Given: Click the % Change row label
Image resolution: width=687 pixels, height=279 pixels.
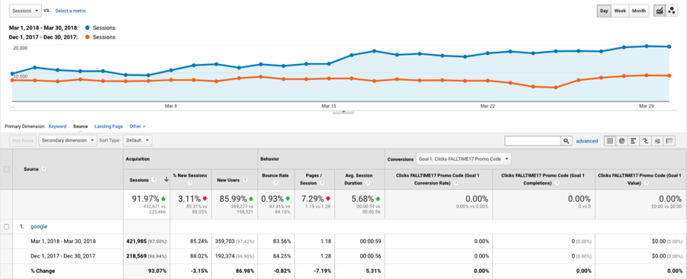Looking at the screenshot, I should click(x=43, y=271).
